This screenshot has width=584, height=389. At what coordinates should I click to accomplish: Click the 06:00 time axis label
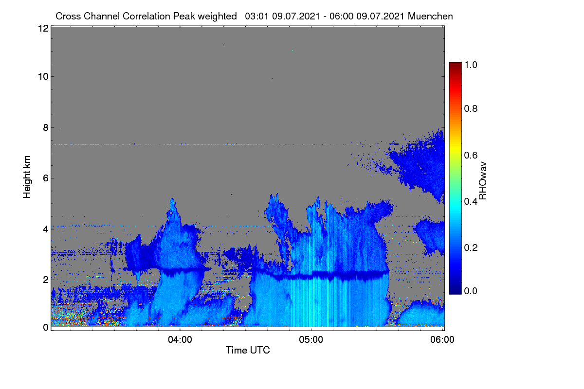443,339
